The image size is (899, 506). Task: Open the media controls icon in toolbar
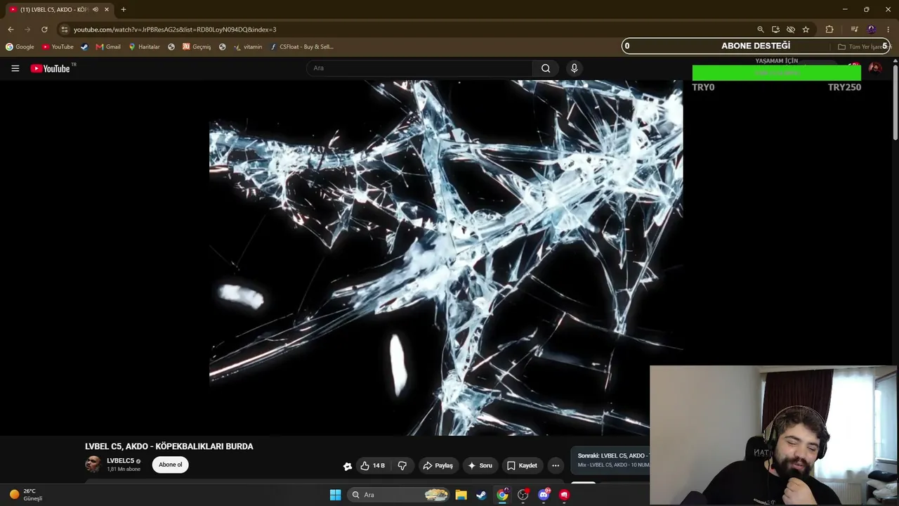854,30
